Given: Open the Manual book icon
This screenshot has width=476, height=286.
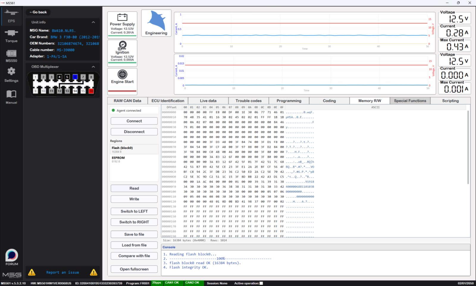Looking at the screenshot, I should coord(11,97).
